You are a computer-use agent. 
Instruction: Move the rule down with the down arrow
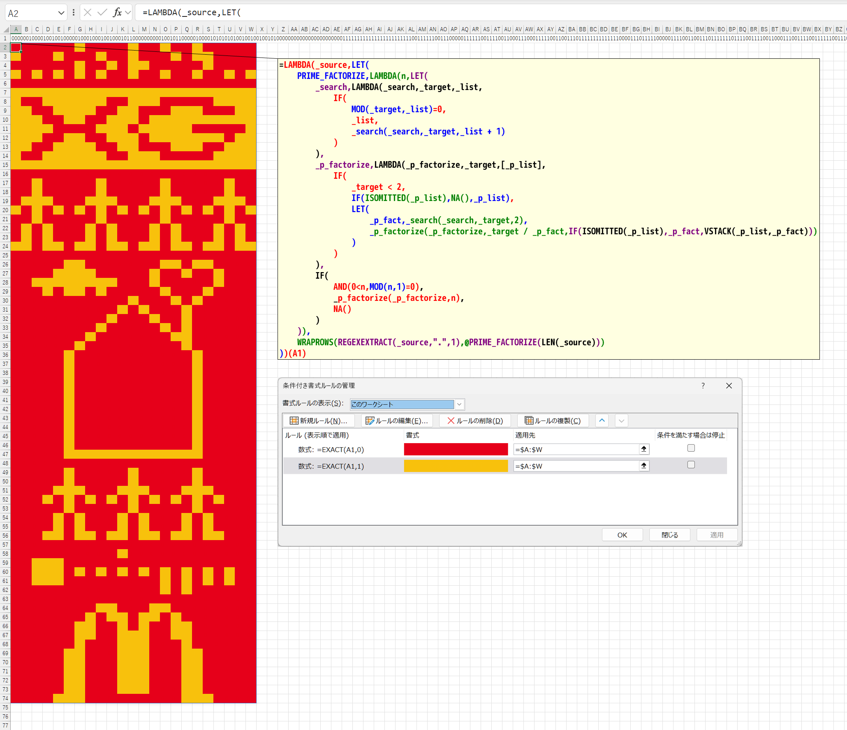[x=621, y=420]
